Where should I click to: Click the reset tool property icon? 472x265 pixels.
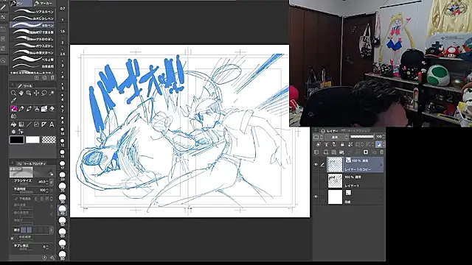(x=44, y=258)
